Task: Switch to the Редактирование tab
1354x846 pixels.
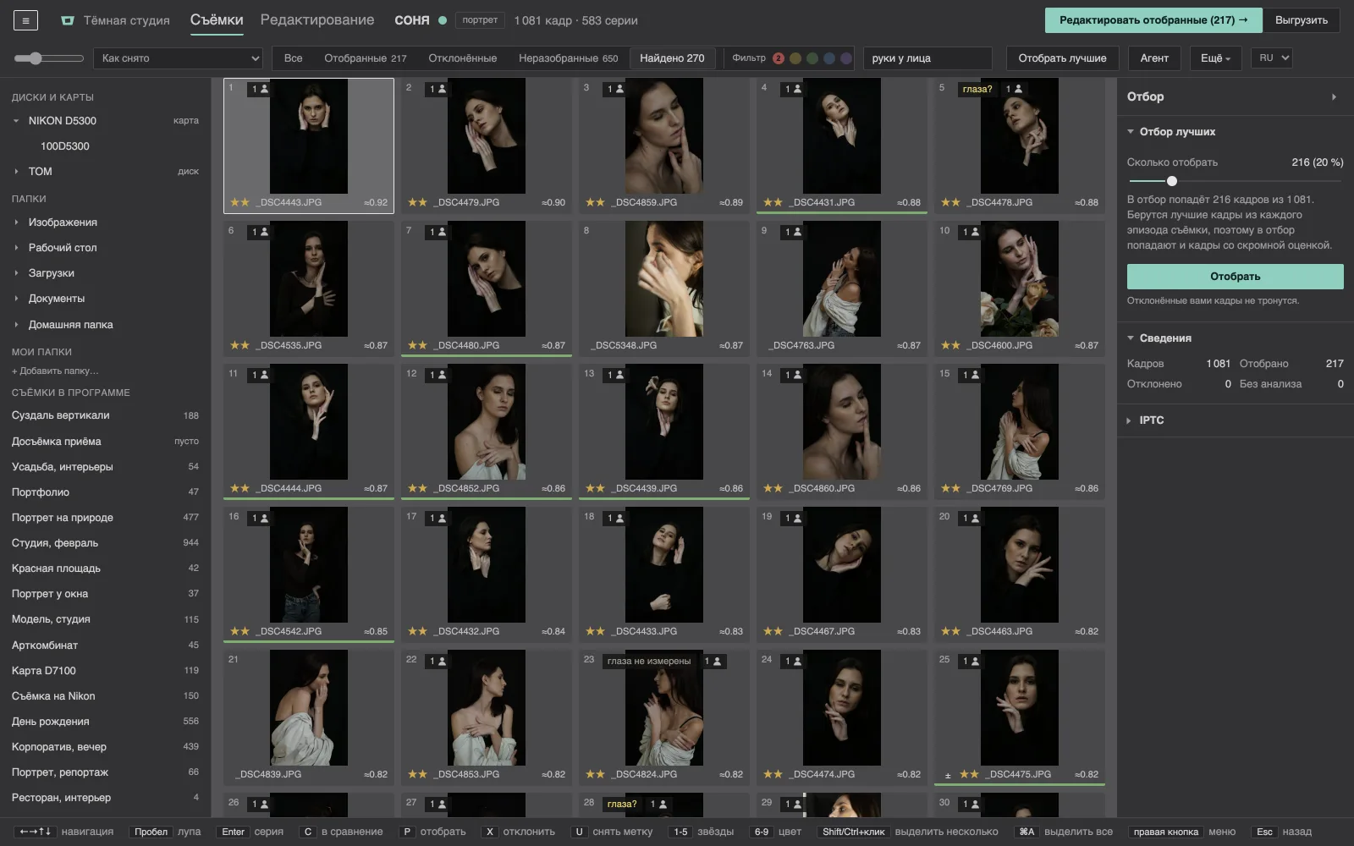Action: pos(317,20)
